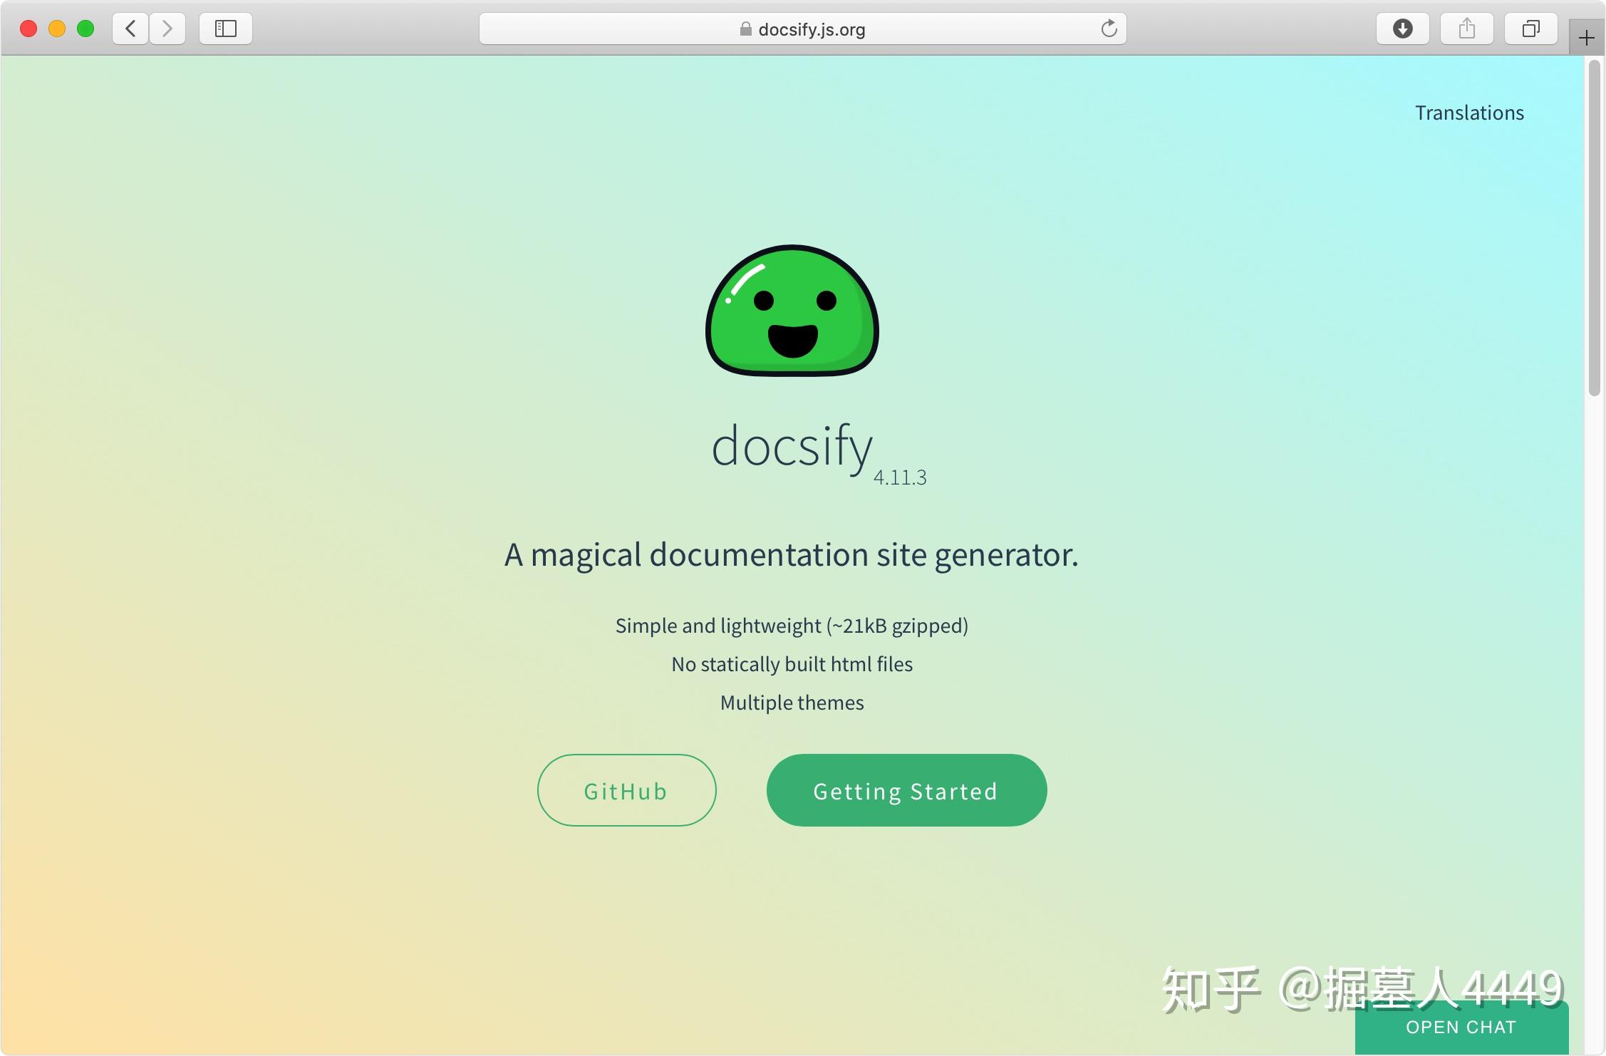Click the Share icon in the toolbar
The width and height of the screenshot is (1606, 1056).
1466,29
